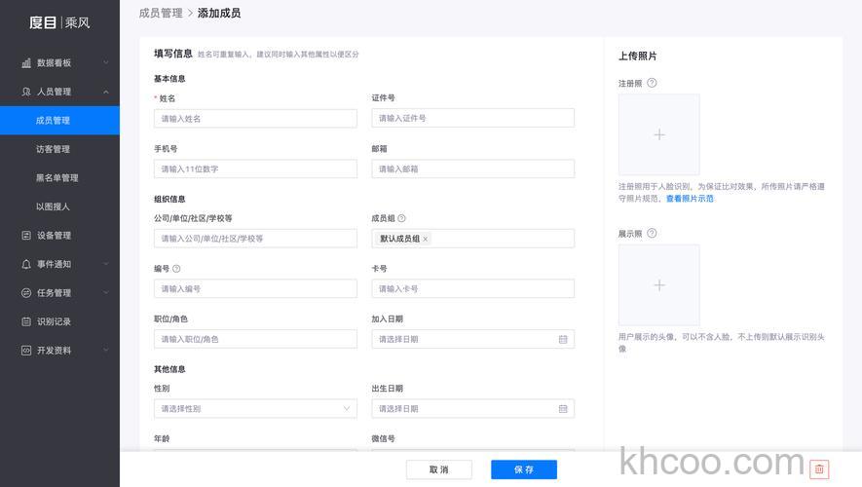
Task: Click the 数据看板 chart icon
Action: (x=26, y=63)
